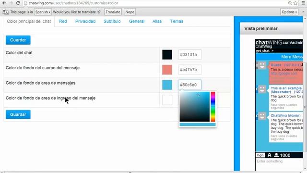Click the login button in chat preview

click(x=260, y=155)
